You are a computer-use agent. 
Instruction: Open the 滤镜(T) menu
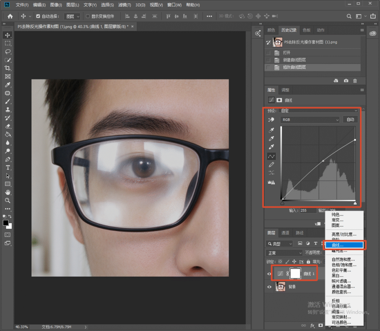pyautogui.click(x=125, y=5)
